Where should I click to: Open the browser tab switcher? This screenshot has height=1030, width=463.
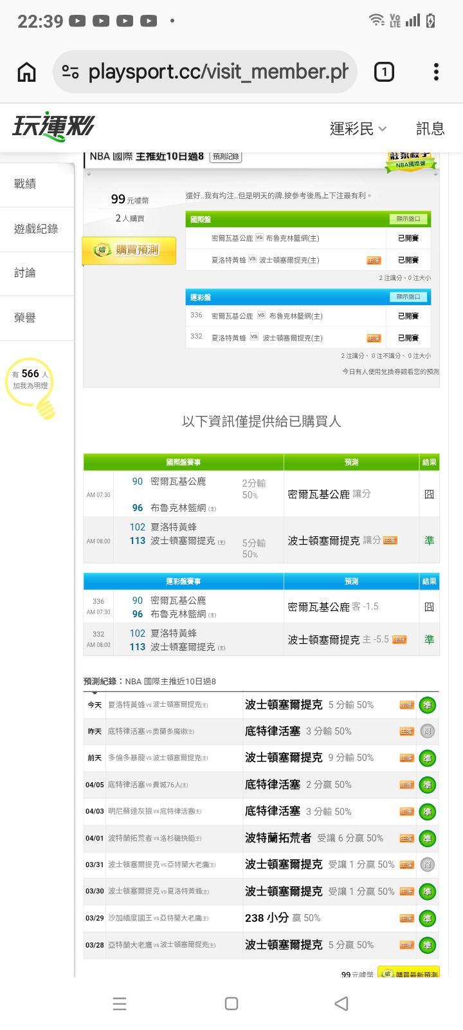click(384, 71)
